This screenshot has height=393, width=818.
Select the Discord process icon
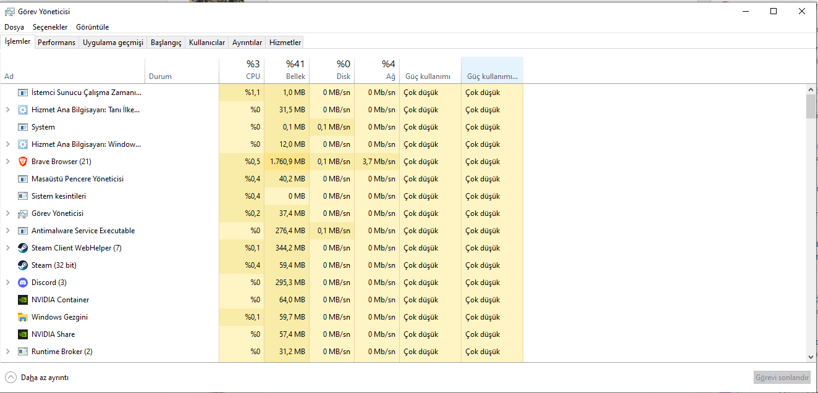point(23,283)
